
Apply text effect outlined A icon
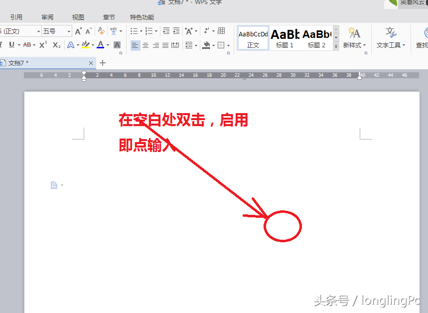click(71, 45)
